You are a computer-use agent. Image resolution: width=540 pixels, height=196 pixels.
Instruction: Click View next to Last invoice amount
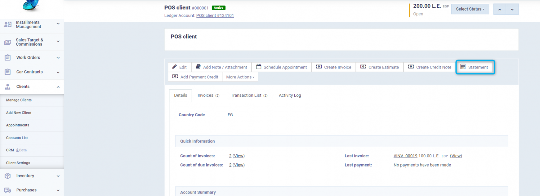[456, 156]
